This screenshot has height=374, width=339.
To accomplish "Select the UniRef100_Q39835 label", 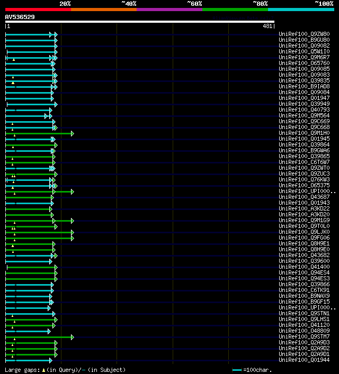I will tap(304, 80).
